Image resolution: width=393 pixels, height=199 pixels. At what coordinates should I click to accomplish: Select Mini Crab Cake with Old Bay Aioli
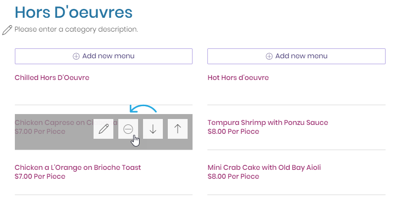coord(264,167)
